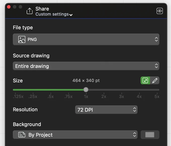
Task: Open the By Project background dropdown
Action: (75, 135)
